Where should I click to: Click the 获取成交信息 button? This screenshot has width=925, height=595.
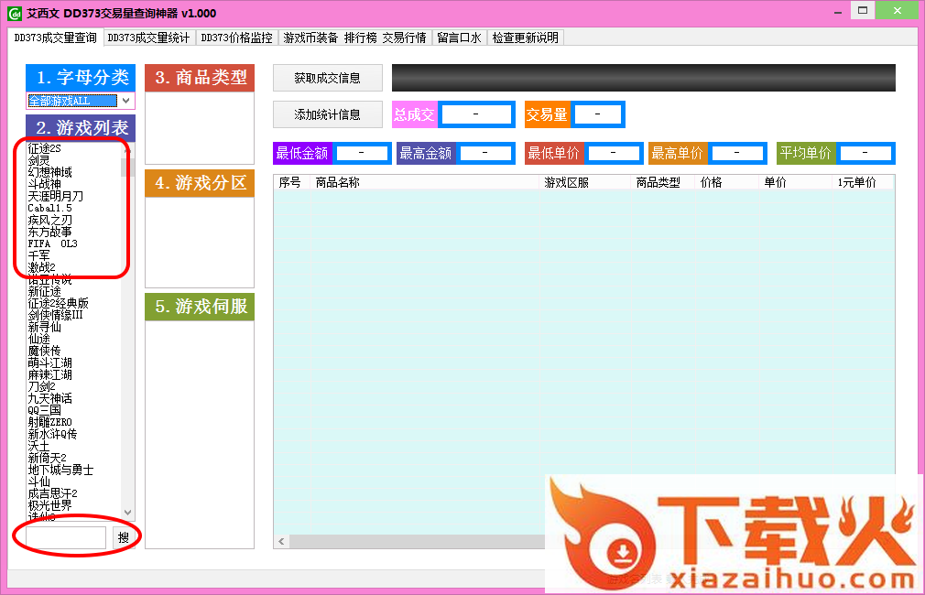tap(328, 78)
